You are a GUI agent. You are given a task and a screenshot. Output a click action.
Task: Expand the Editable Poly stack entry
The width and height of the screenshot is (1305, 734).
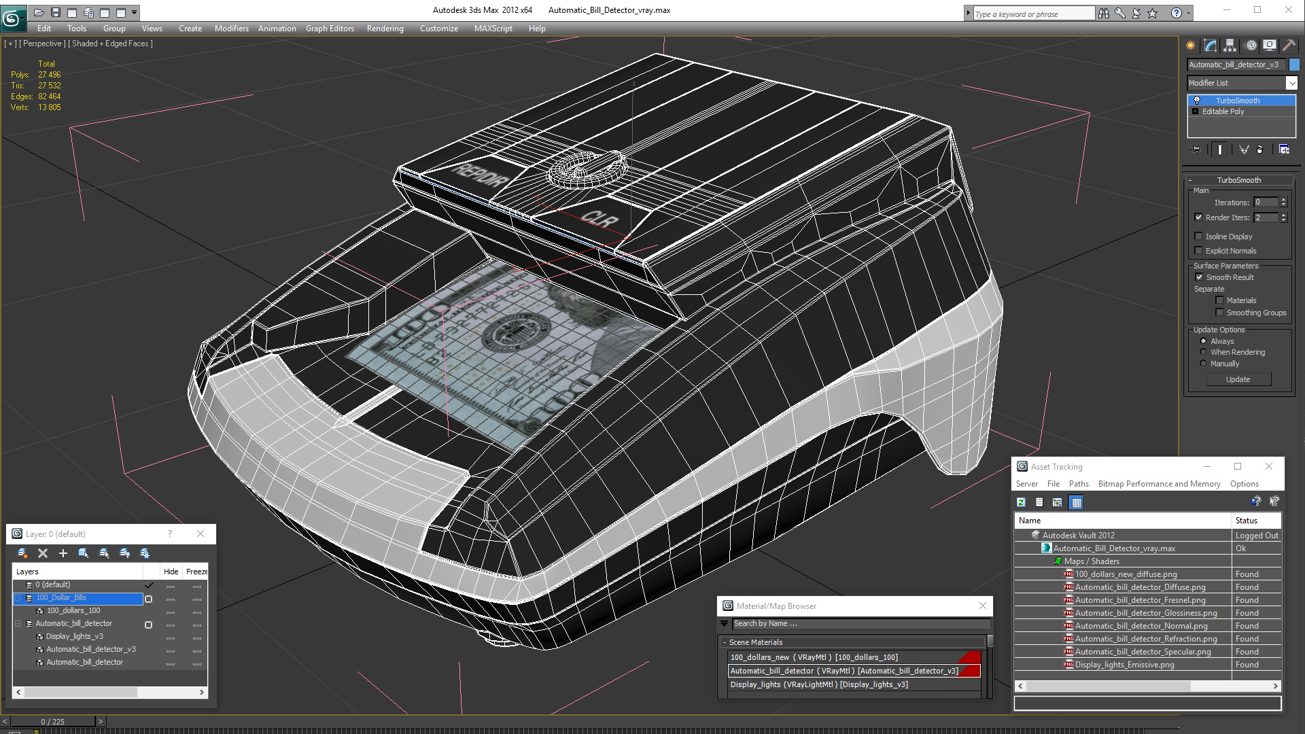1196,111
